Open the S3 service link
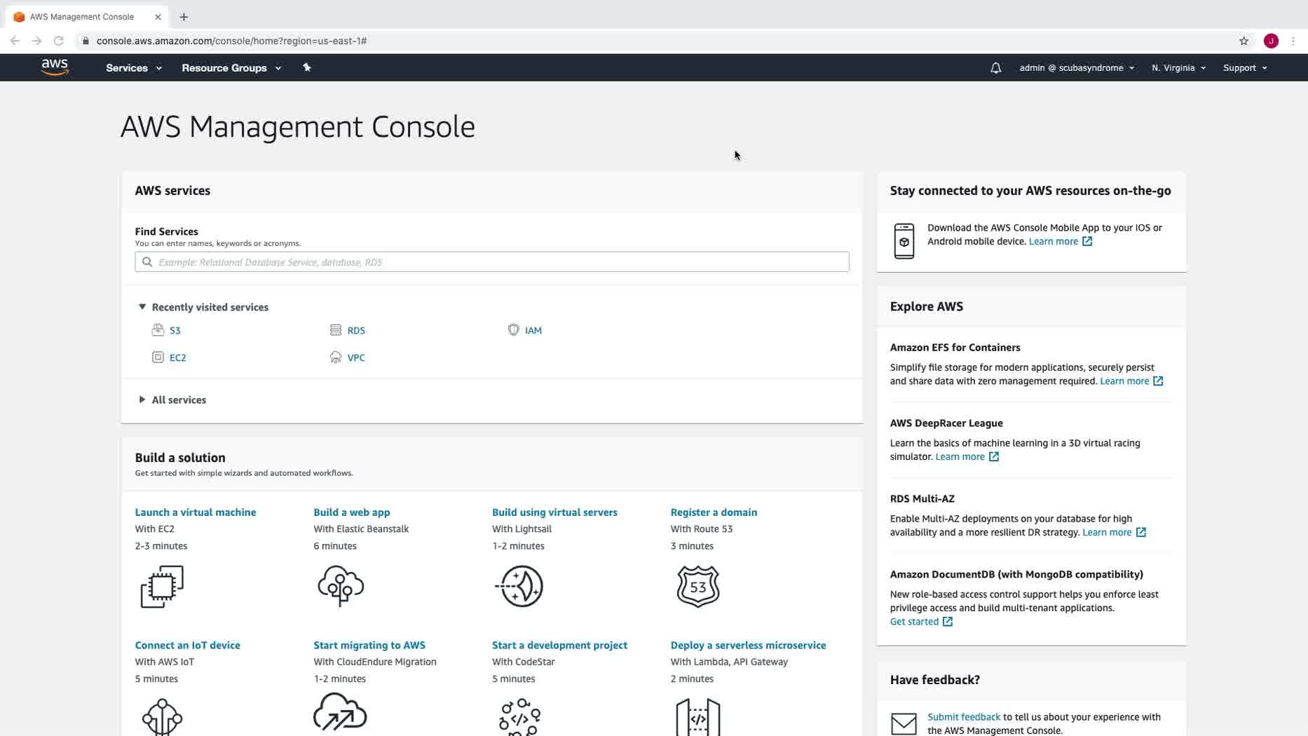The width and height of the screenshot is (1308, 736). 175,331
